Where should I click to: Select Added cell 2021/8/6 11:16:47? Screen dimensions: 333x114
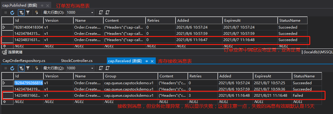coord(199,40)
